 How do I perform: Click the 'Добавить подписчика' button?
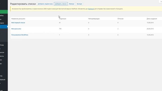(45, 4)
